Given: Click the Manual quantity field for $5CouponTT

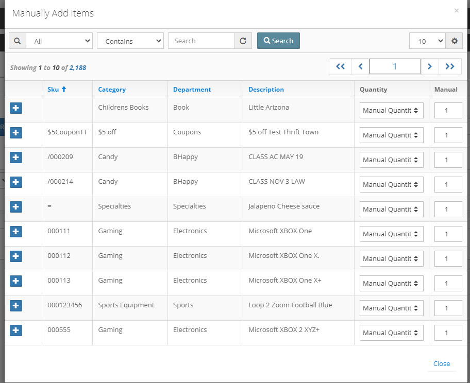Looking at the screenshot, I should [x=448, y=135].
